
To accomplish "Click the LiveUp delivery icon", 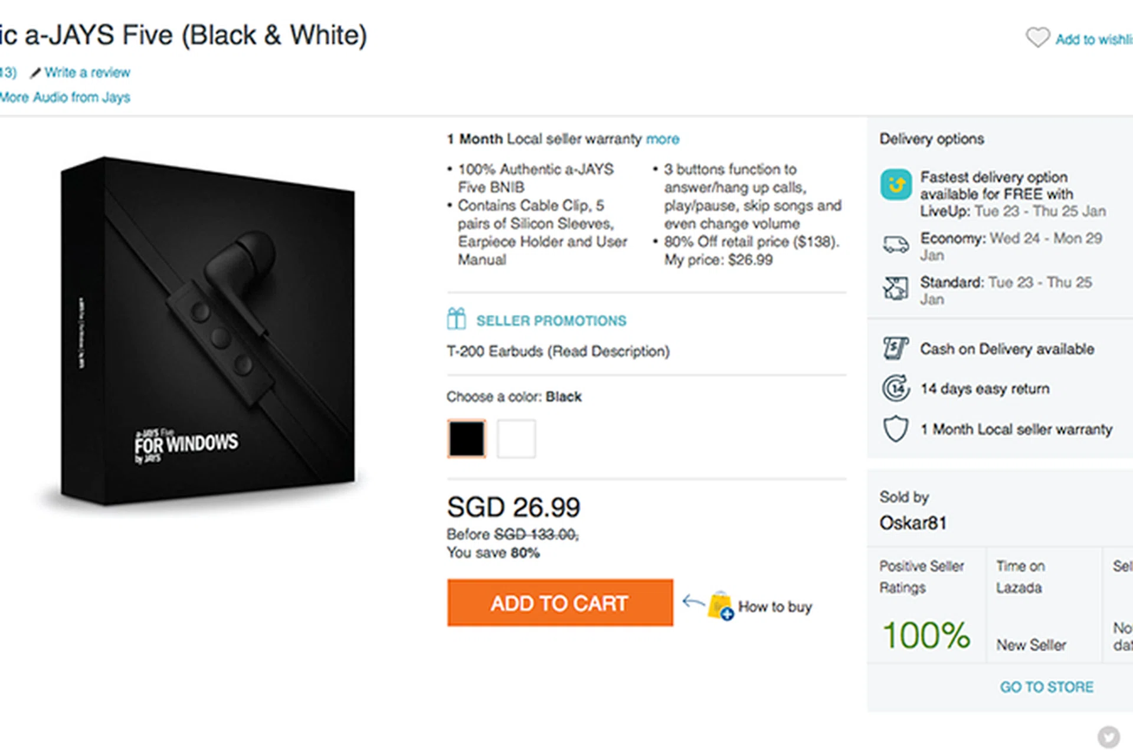I will click(896, 185).
